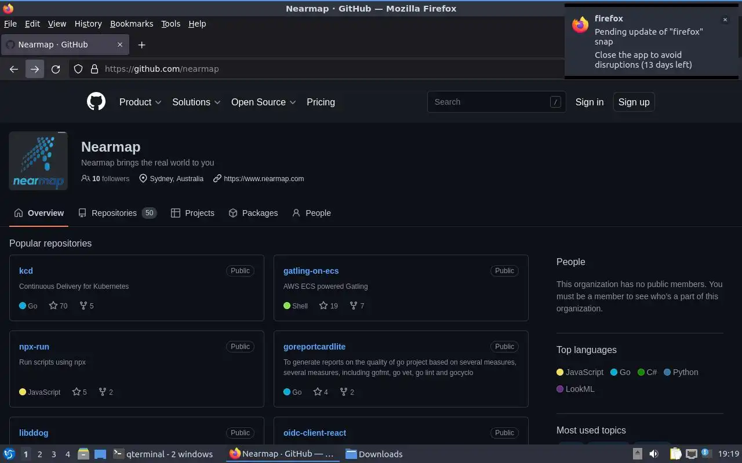Open the qterminal taskbar item
This screenshot has width=742, height=463.
coord(163,454)
